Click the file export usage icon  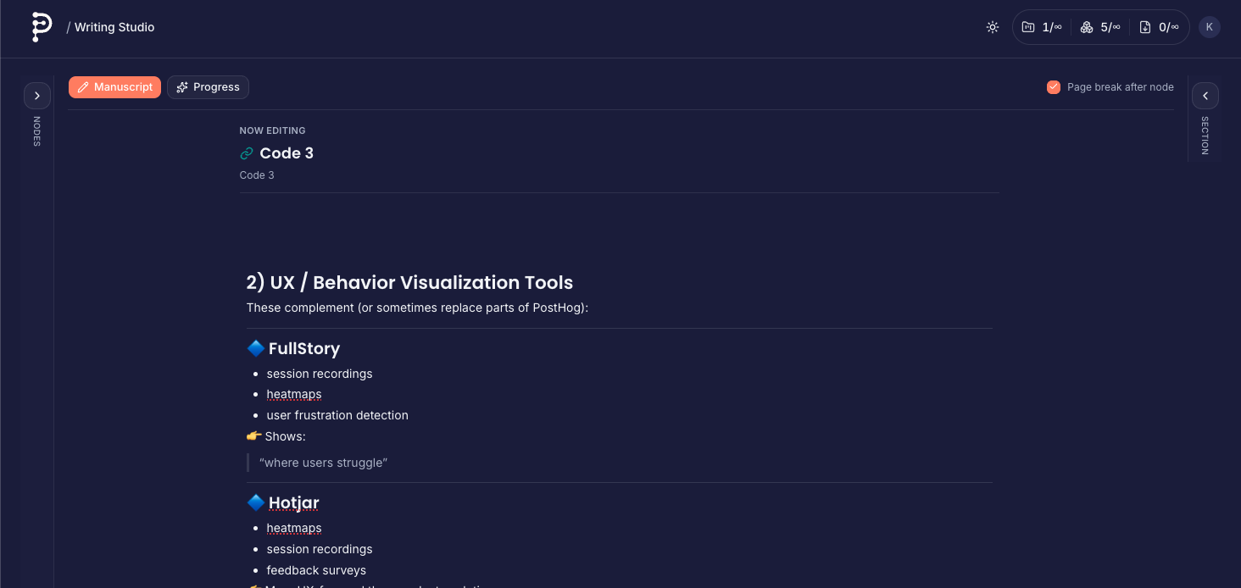1145,27
